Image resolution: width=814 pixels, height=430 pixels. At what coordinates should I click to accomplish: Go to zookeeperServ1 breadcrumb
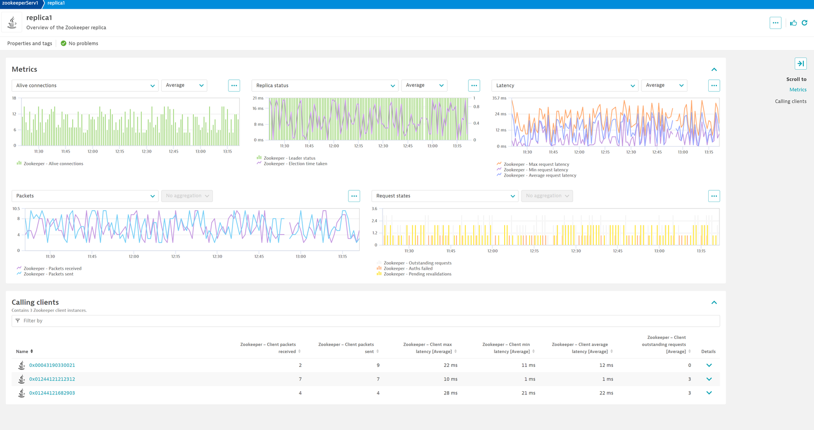[x=20, y=3]
